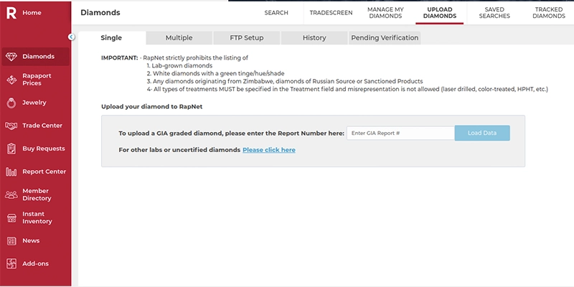Click the GIA Report Number prompt text
The height and width of the screenshot is (287, 574).
coord(231,133)
